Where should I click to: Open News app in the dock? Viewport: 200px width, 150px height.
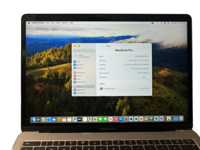coord(111,119)
